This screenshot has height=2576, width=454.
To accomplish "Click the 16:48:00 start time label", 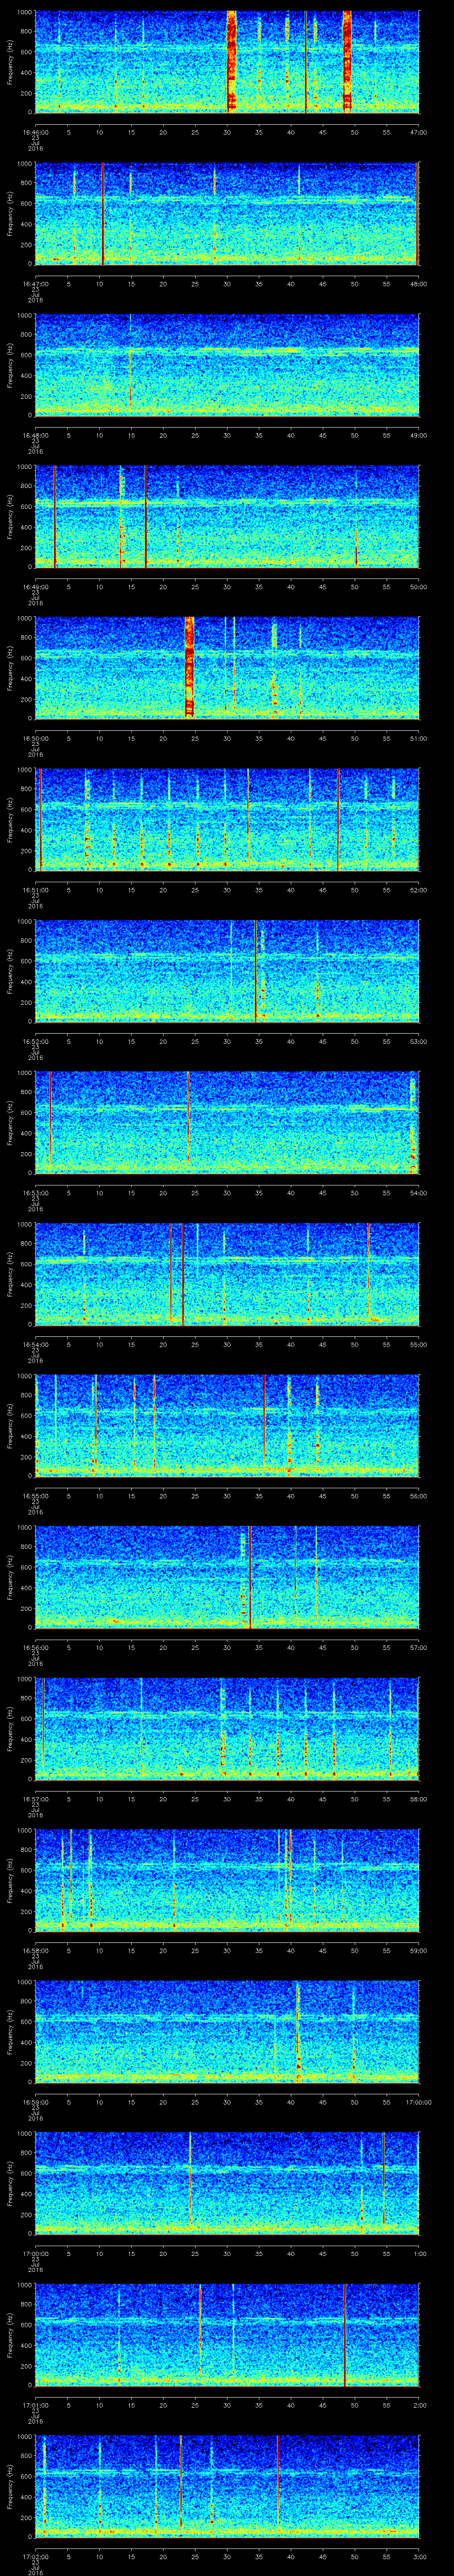I will 36,435.
